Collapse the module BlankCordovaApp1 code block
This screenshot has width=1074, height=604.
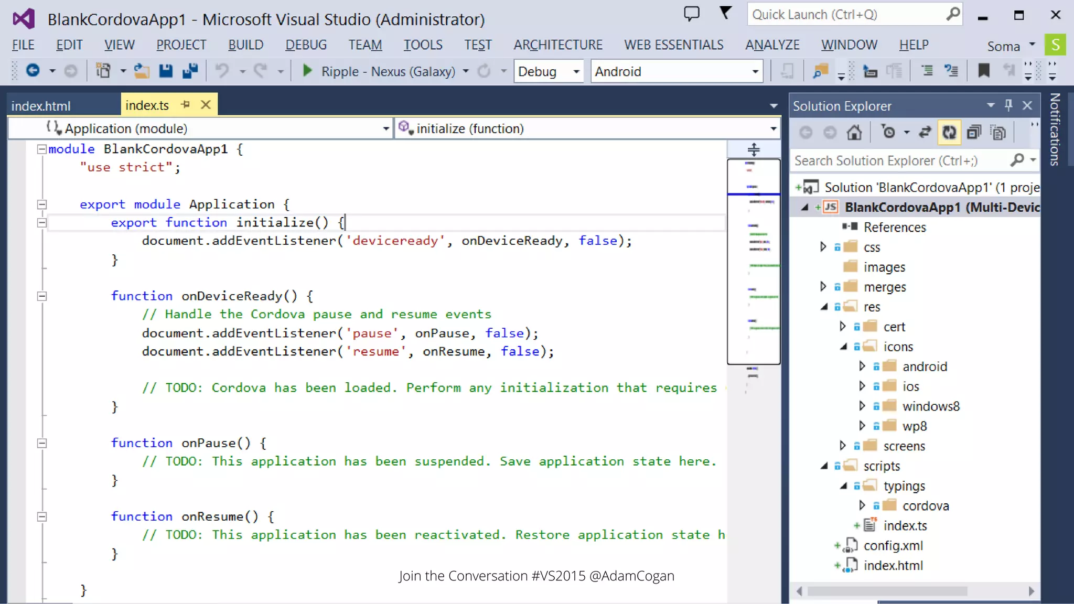pos(42,149)
